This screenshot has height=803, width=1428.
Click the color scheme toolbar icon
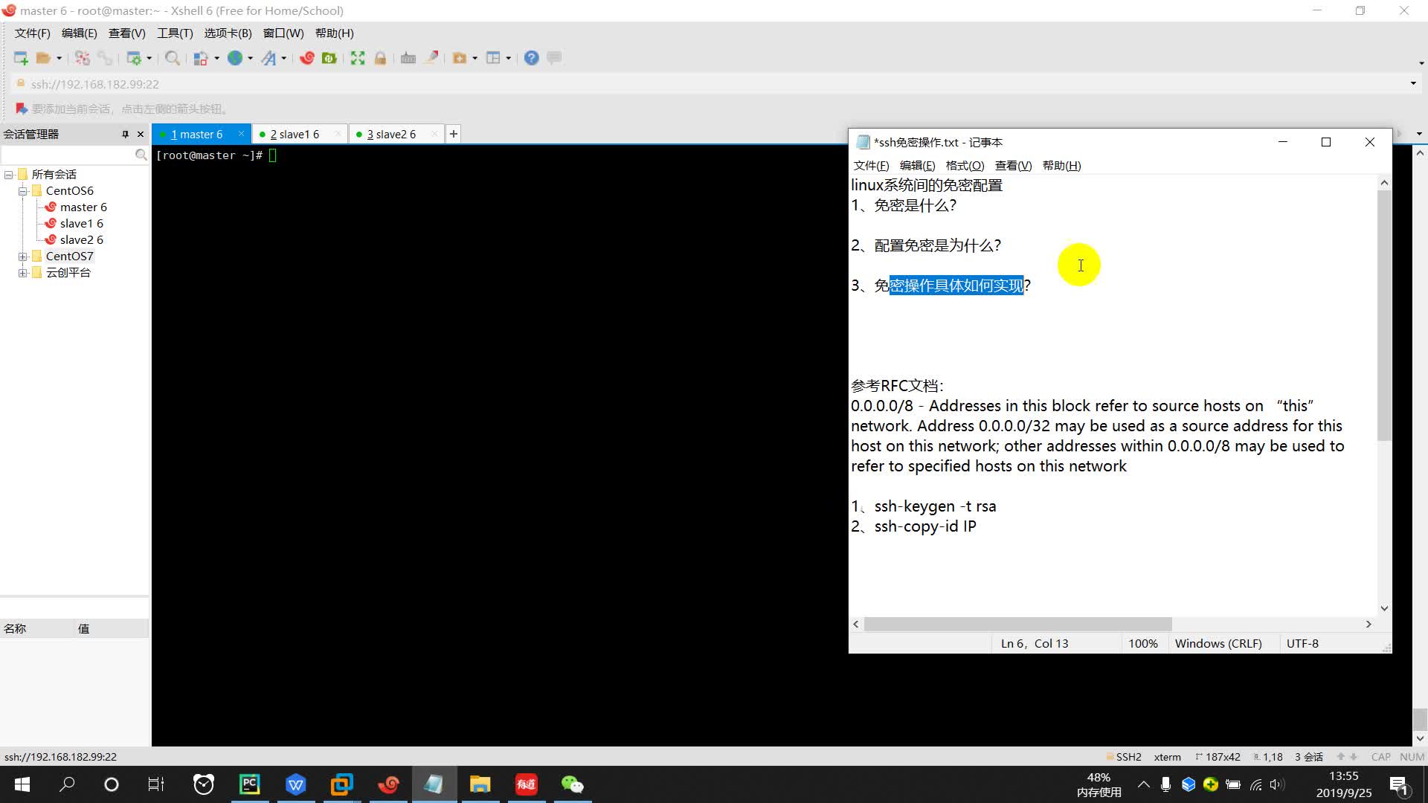point(201,58)
